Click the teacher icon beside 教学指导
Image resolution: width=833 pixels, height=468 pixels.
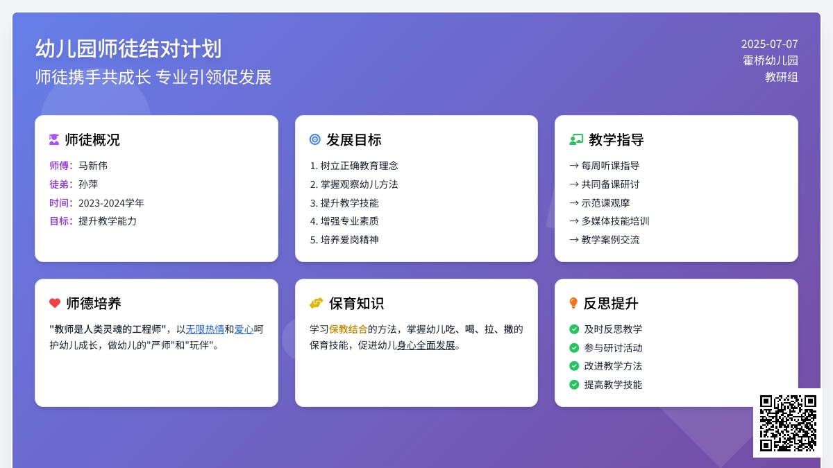click(576, 139)
